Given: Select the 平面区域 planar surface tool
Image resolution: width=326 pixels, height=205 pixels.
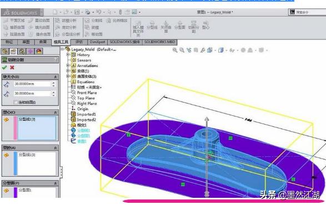Looking at the screenshot, I should [x=14, y=20].
